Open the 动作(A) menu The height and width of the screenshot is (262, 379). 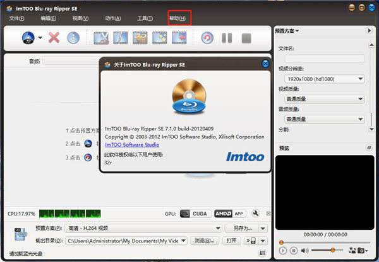(x=113, y=18)
